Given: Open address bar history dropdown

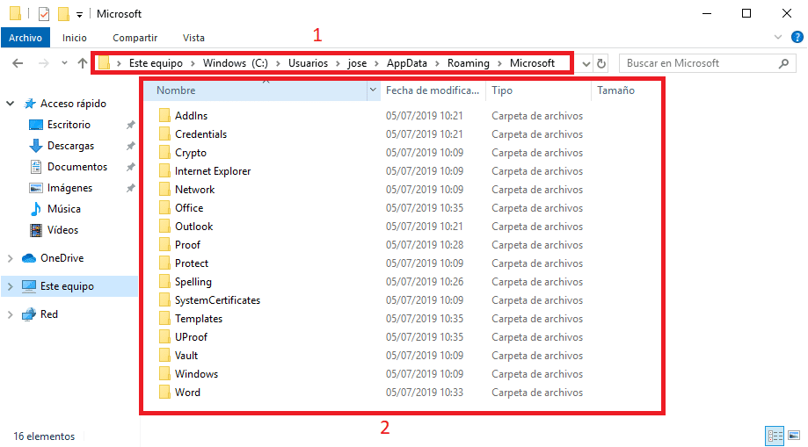Looking at the screenshot, I should (x=586, y=63).
